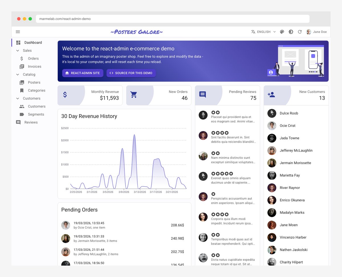Open the SOURCE FOR THIS DEMO link
Image resolution: width=342 pixels, height=277 pixels.
131,73
